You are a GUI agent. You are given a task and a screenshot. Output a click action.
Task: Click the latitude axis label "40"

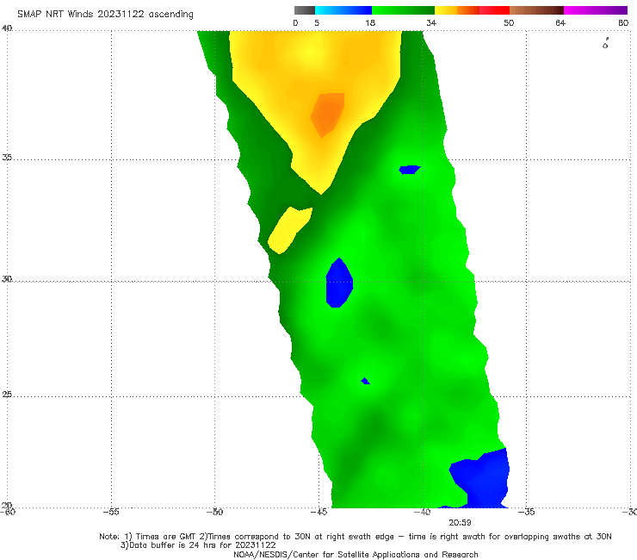(x=7, y=28)
